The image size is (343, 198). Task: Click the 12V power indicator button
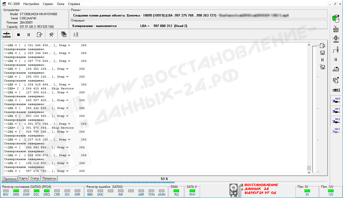coord(331,191)
